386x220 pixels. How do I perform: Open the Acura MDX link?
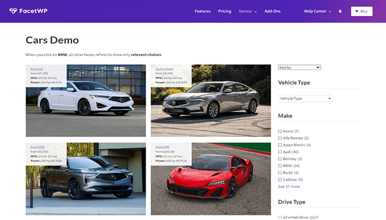pyautogui.click(x=37, y=147)
